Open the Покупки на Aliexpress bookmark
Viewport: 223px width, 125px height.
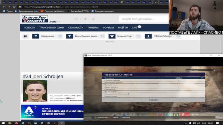[x=53, y=11]
